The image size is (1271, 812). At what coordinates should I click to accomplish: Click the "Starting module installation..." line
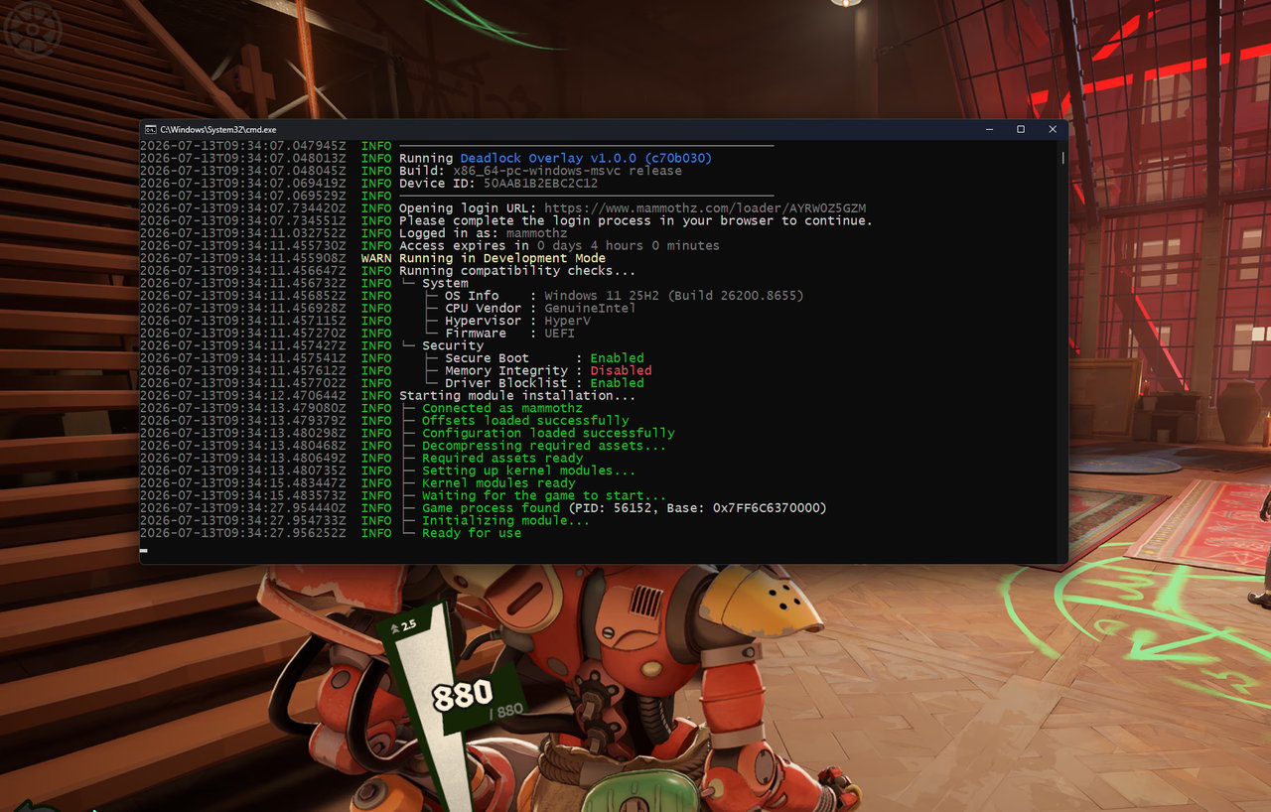point(517,396)
